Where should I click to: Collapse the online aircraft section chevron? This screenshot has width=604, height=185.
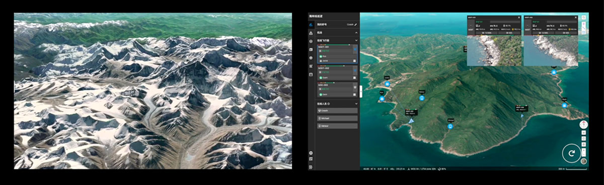356,40
